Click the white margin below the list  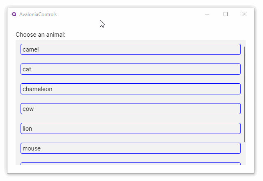point(130,169)
